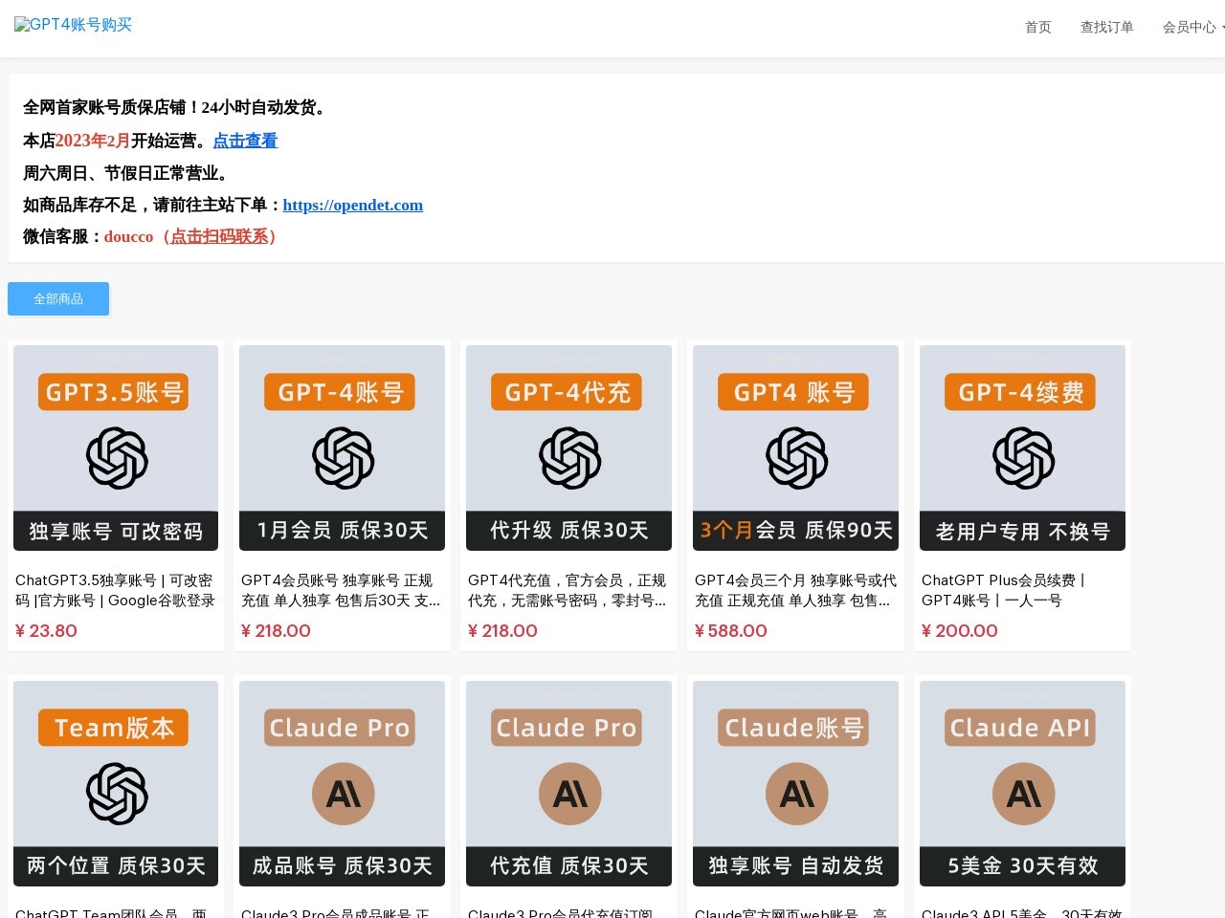The image size is (1225, 918).
Task: Open GPT-4账号 1月会员 product image
Action: pyautogui.click(x=342, y=448)
